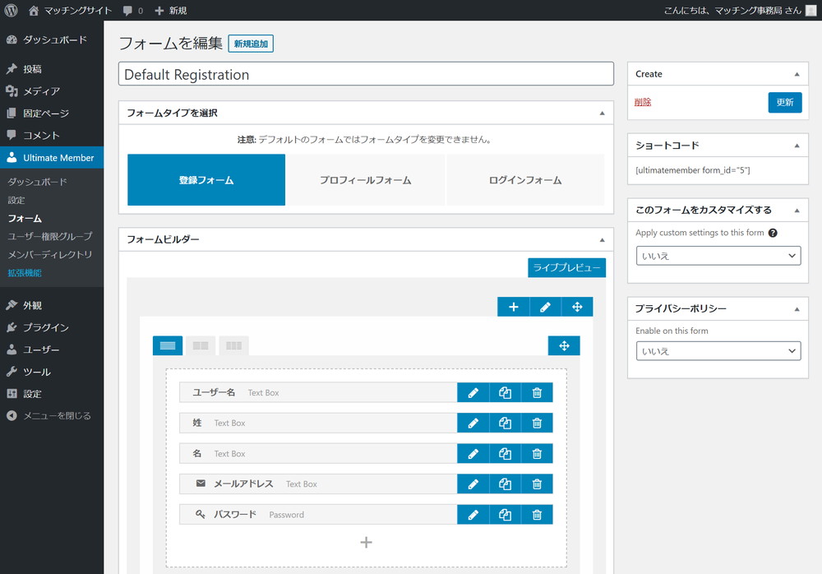This screenshot has width=822, height=574.
Task: Open 外観 in the sidebar
Action: click(52, 305)
